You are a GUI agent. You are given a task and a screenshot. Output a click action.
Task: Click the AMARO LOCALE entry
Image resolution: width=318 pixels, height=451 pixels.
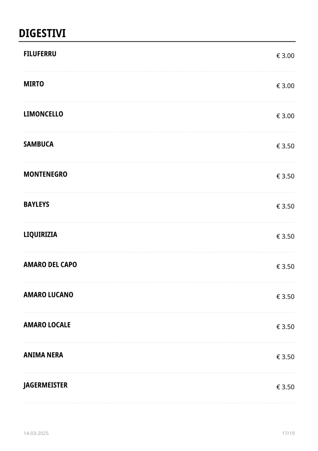[47, 325]
